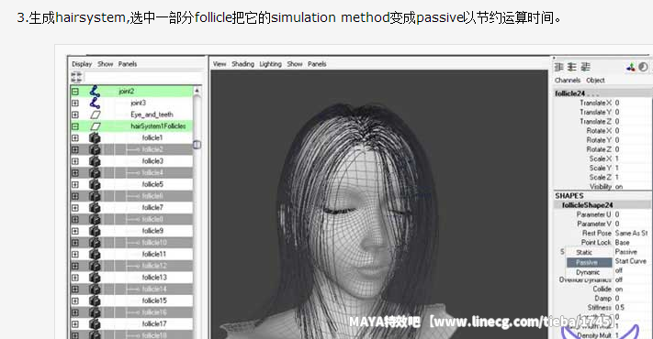This screenshot has width=653, height=339.
Task: Click the joint3 bone icon
Action: (95, 103)
